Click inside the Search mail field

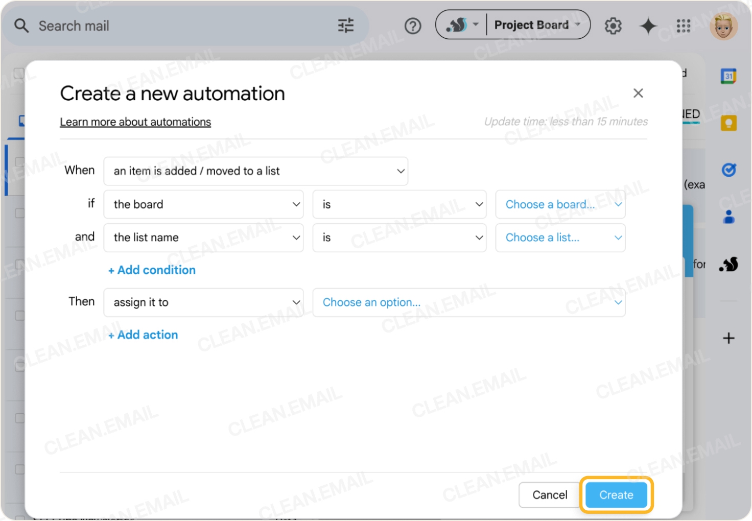pyautogui.click(x=153, y=26)
